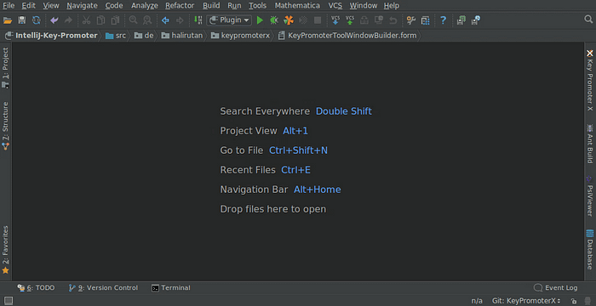The height and width of the screenshot is (306, 596).
Task: Click the keypromoterx folder breadcrumb
Action: tap(240, 36)
